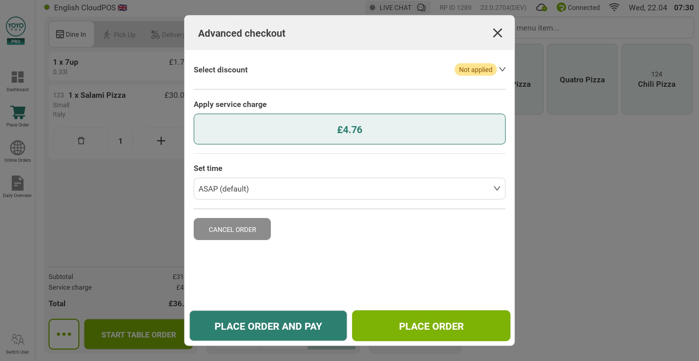The width and height of the screenshot is (699, 361).
Task: Expand the Select discount dropdown
Action: (502, 69)
